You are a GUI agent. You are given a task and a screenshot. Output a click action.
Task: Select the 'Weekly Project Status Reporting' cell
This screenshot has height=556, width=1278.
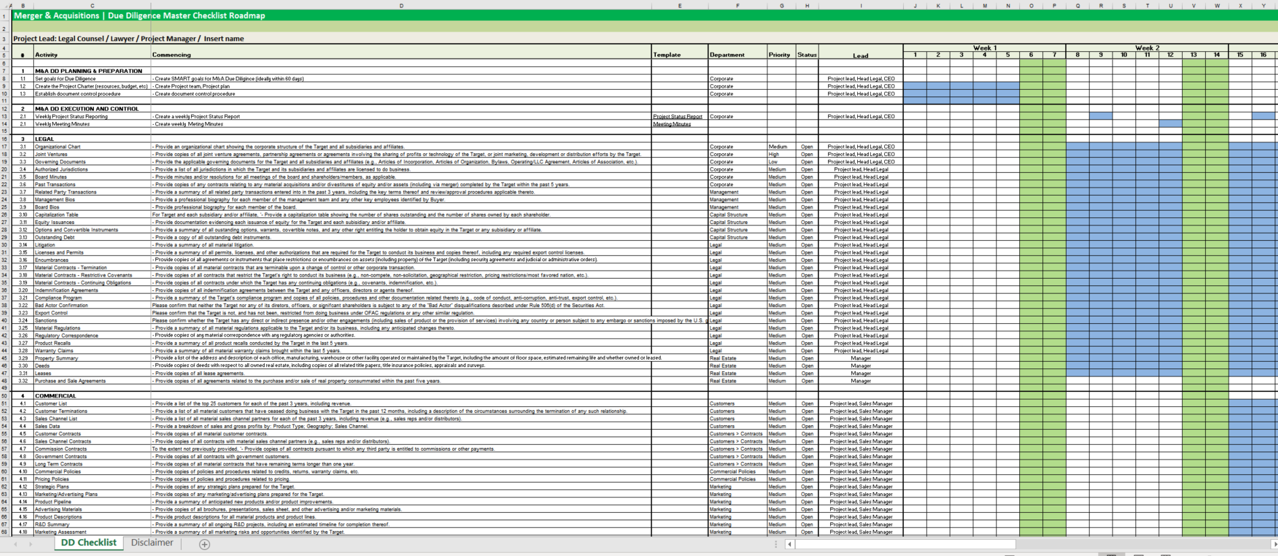click(x=92, y=117)
